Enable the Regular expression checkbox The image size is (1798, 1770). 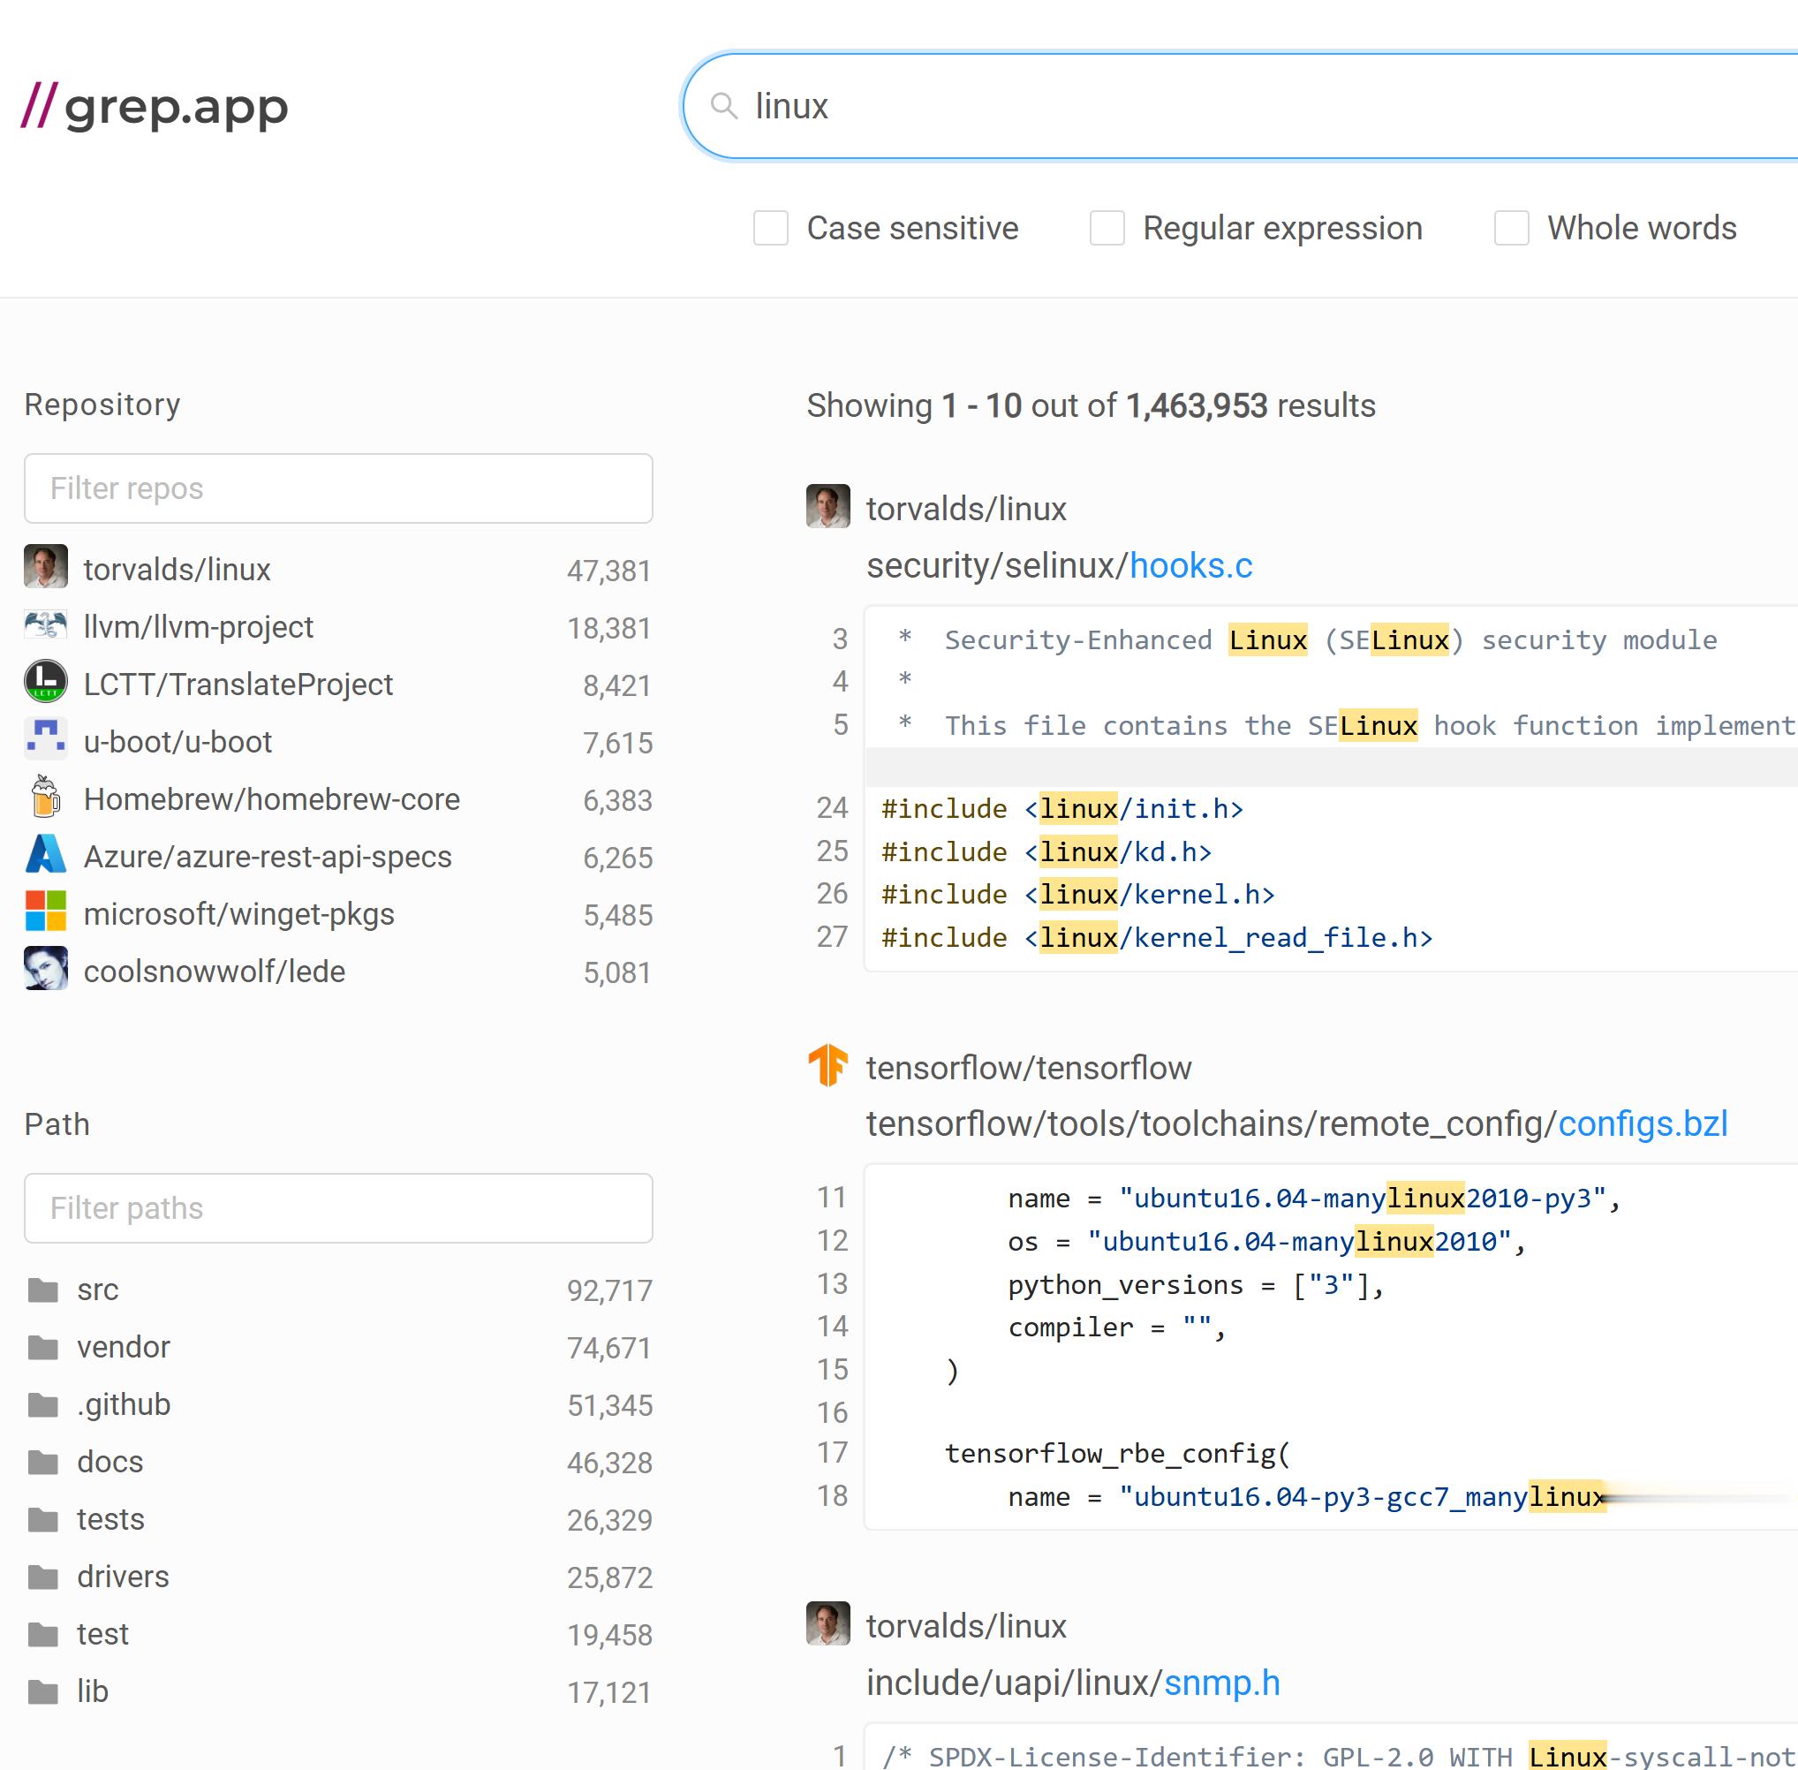click(x=1107, y=228)
